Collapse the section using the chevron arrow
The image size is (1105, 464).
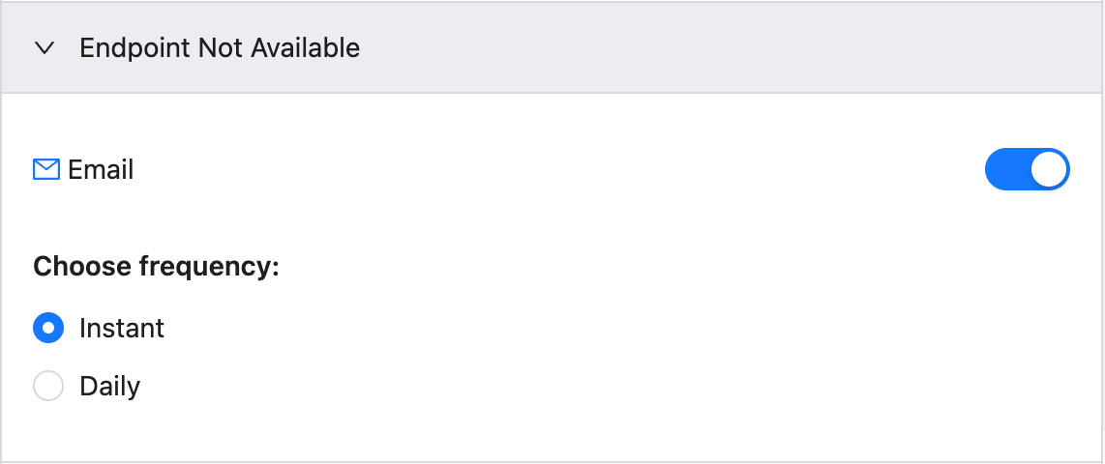point(45,48)
